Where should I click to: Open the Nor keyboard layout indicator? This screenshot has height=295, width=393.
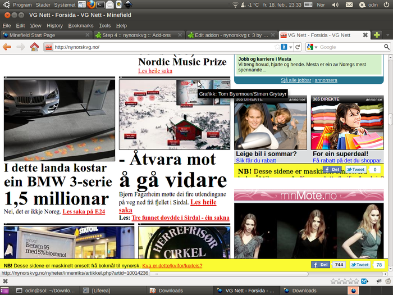[321, 4]
